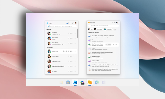Start a video call with Mark Slattery
Screen dimensions: 165x99
(x=68, y=38)
